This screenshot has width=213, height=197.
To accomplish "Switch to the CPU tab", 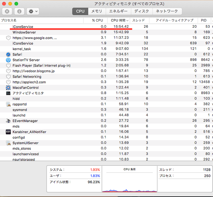I will (x=80, y=11).
